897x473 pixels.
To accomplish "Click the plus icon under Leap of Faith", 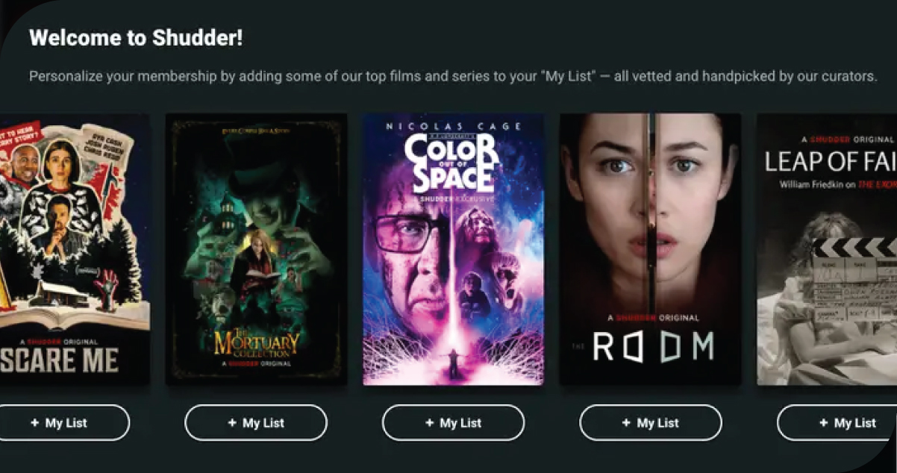I will pos(823,423).
